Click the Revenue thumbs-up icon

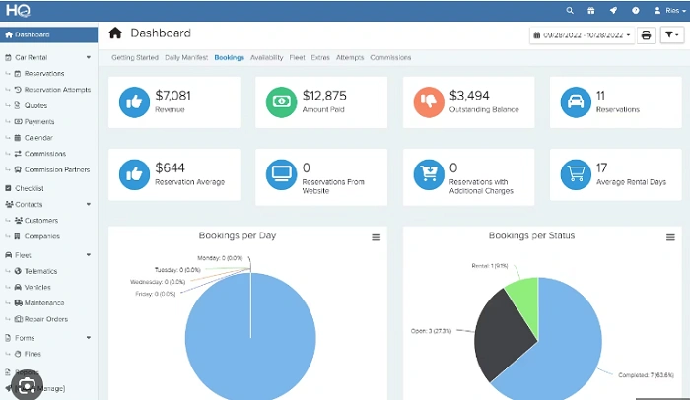click(133, 100)
